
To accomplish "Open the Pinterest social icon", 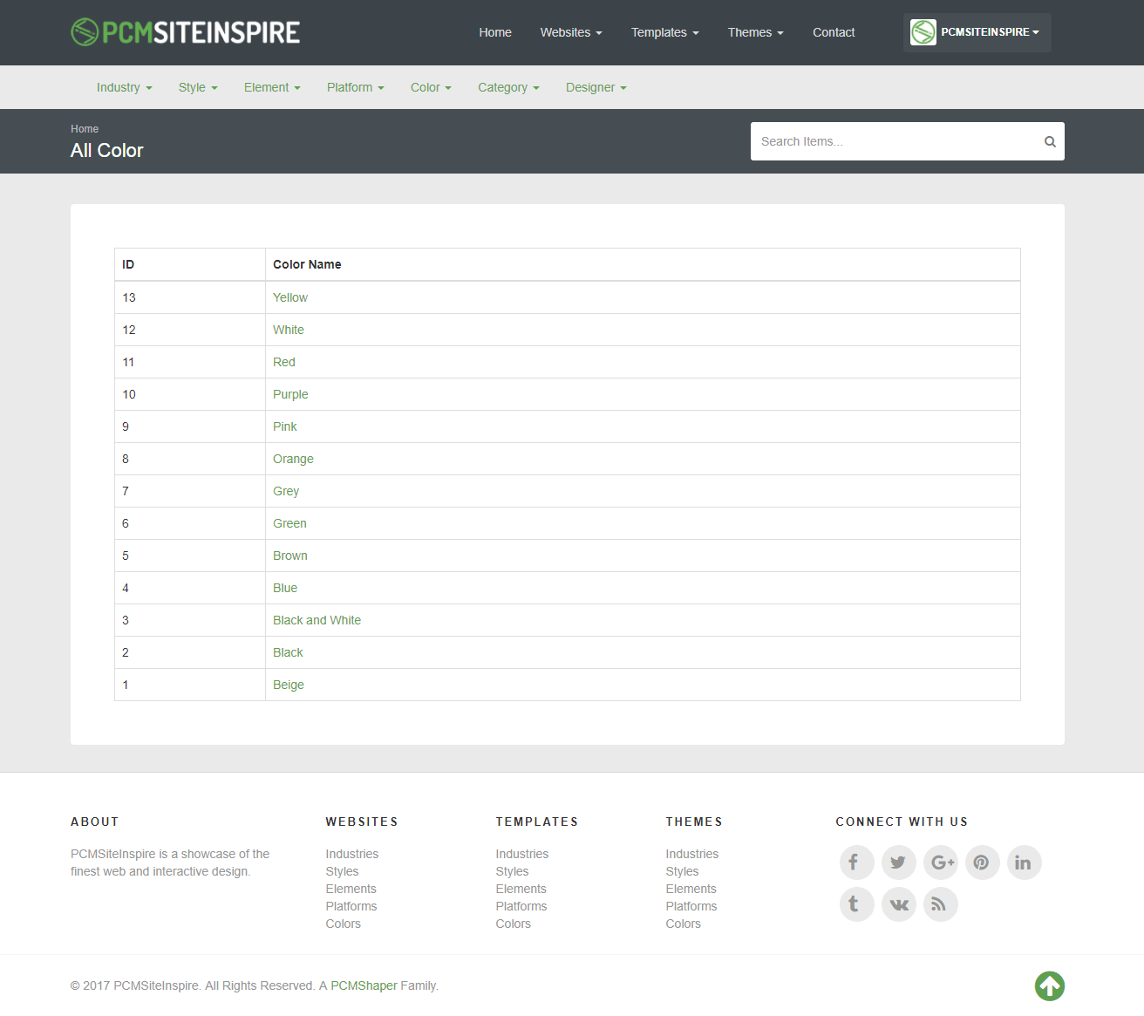I will pyautogui.click(x=982, y=863).
